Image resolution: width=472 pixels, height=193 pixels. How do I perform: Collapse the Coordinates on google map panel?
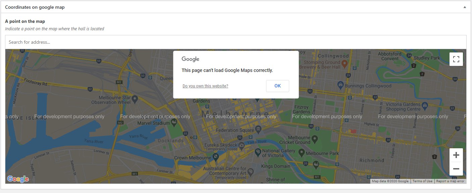pyautogui.click(x=465, y=7)
